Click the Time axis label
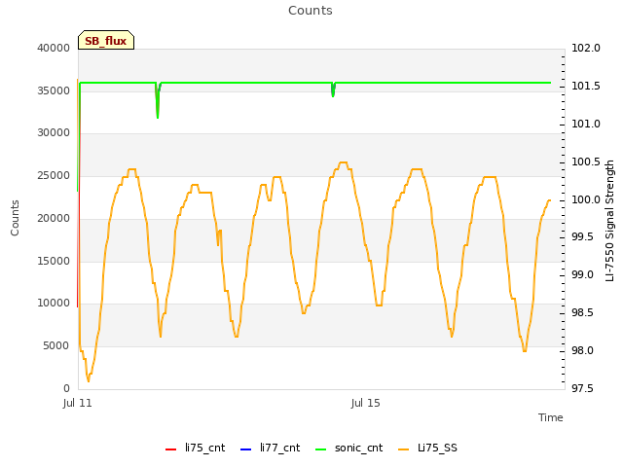The image size is (623, 467). point(551,417)
